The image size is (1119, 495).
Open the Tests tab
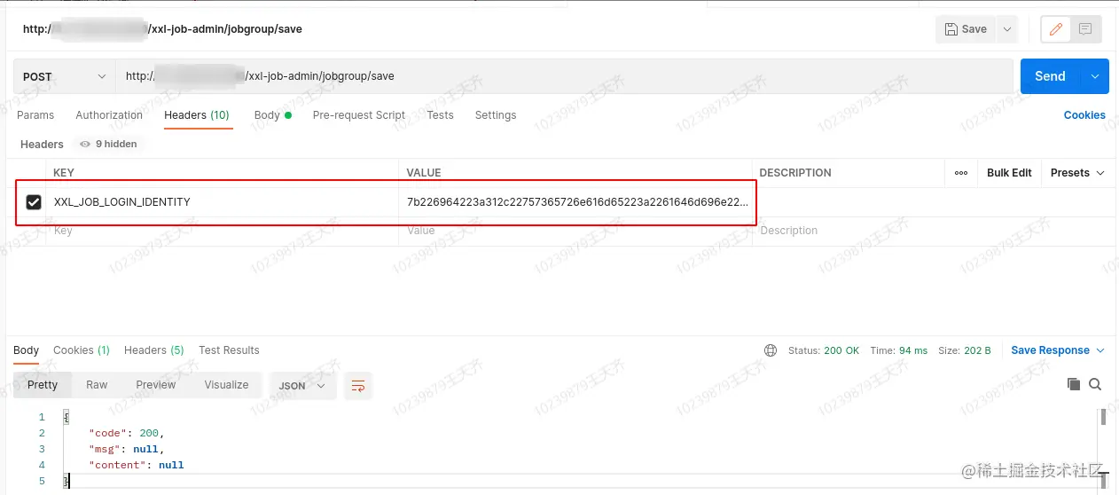[440, 115]
